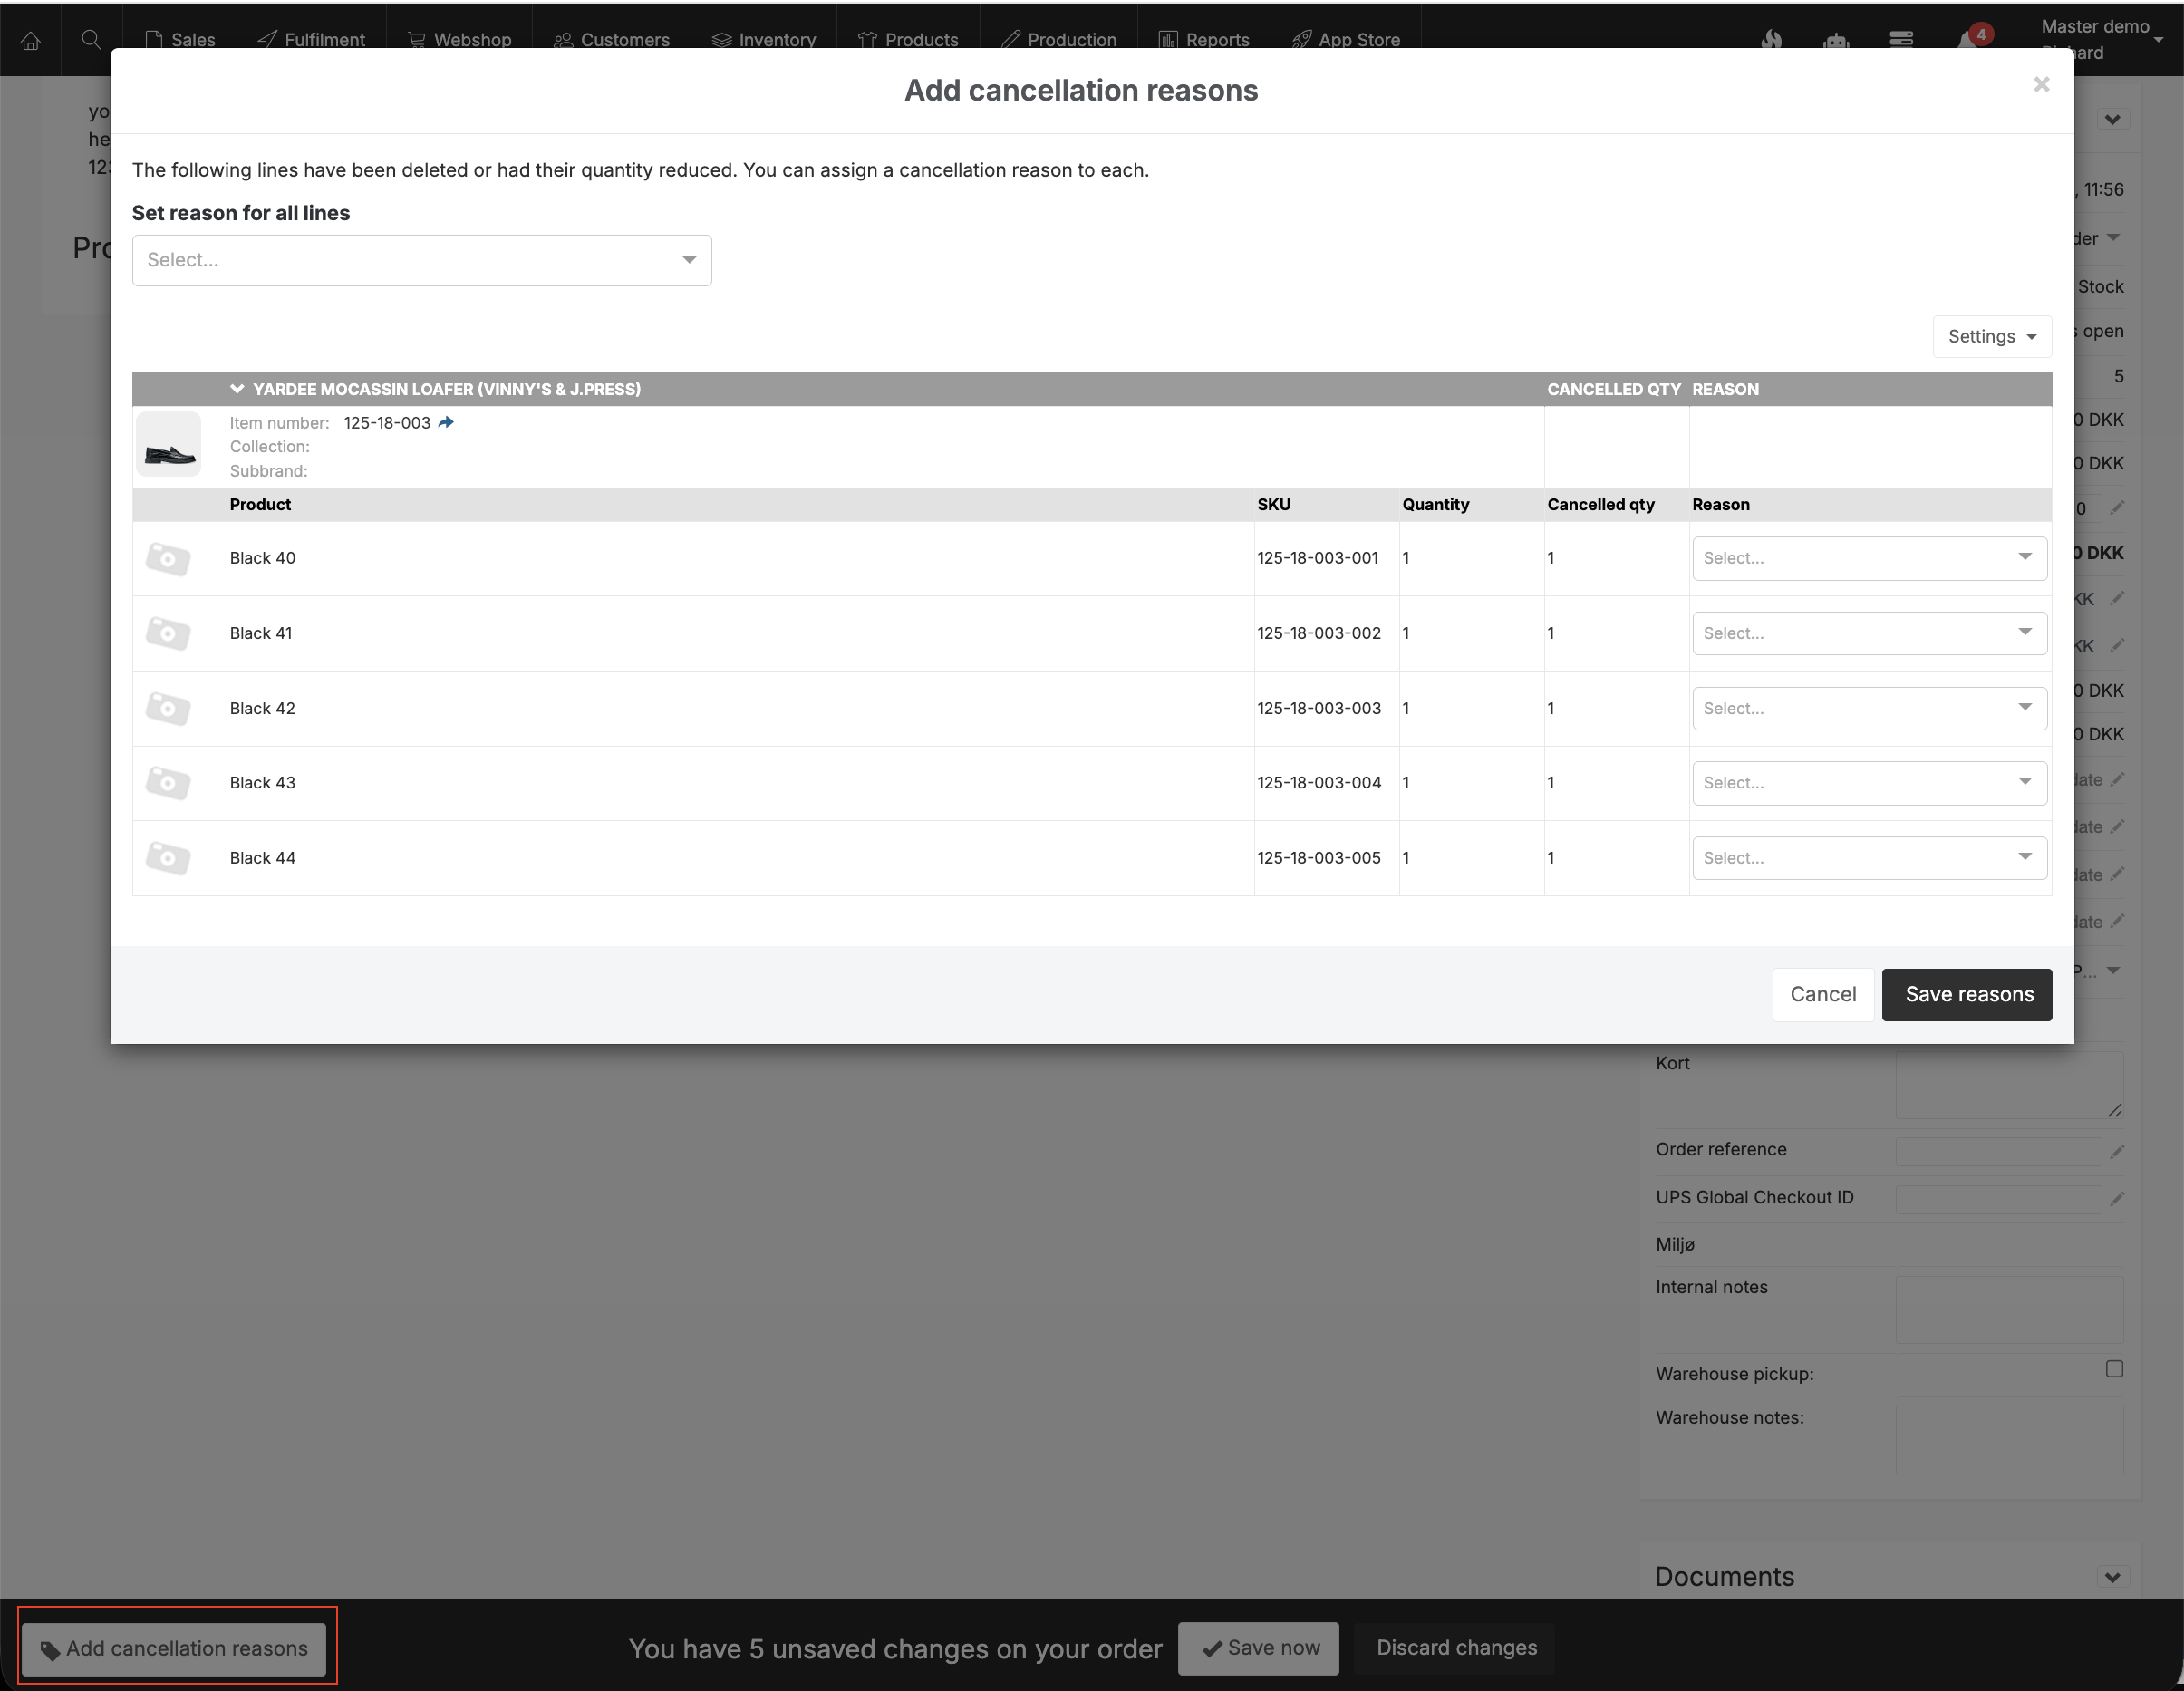Viewport: 2184px width, 1691px height.
Task: Click the loafer product thumbnail
Action: coord(169,445)
